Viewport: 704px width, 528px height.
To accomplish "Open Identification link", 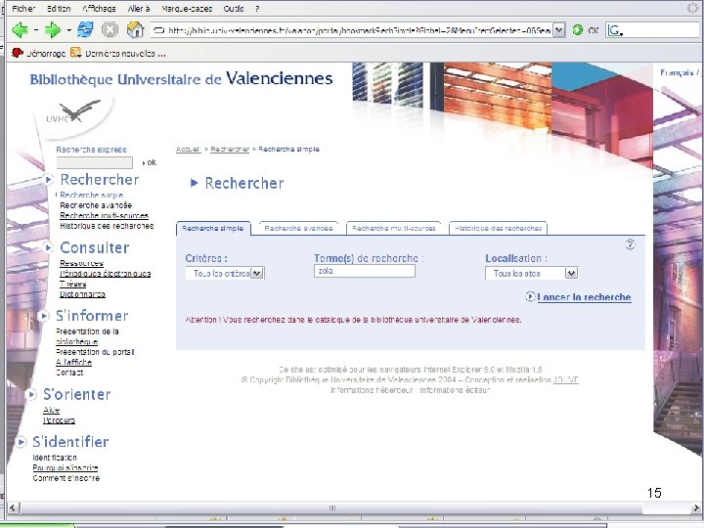I will (55, 458).
